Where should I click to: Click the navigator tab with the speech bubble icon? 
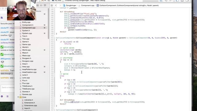click(45, 6)
